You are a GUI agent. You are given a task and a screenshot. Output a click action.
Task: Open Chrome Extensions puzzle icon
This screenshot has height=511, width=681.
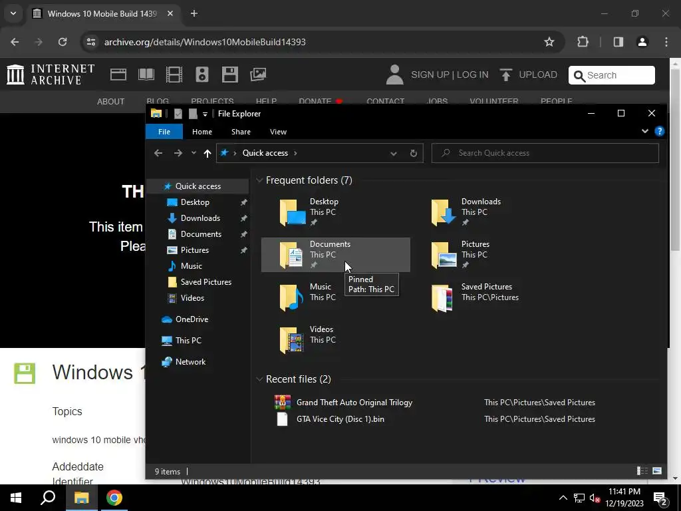click(583, 42)
